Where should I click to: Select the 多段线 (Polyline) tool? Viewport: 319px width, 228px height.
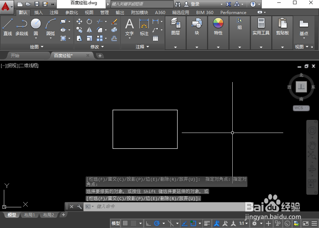22,27
